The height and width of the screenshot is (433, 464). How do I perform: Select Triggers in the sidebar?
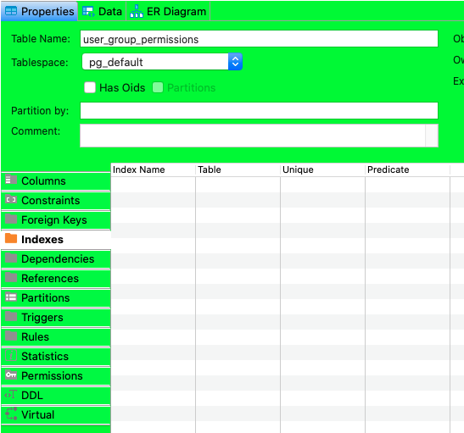56,318
